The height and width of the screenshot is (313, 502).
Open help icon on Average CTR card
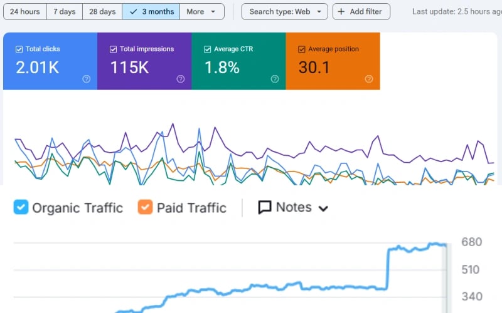[275, 79]
